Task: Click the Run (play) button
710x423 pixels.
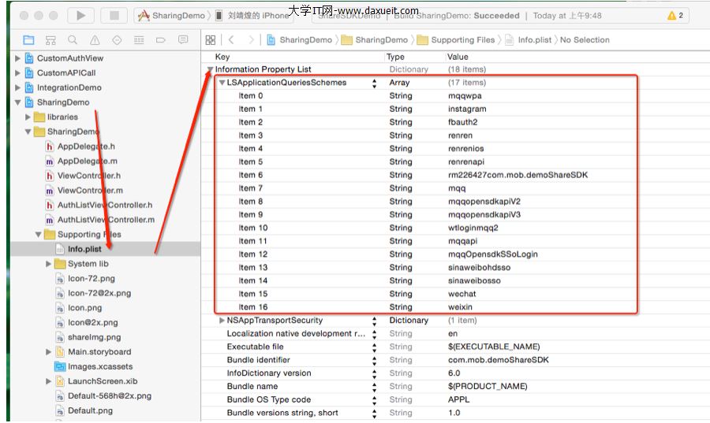Action: [x=80, y=15]
